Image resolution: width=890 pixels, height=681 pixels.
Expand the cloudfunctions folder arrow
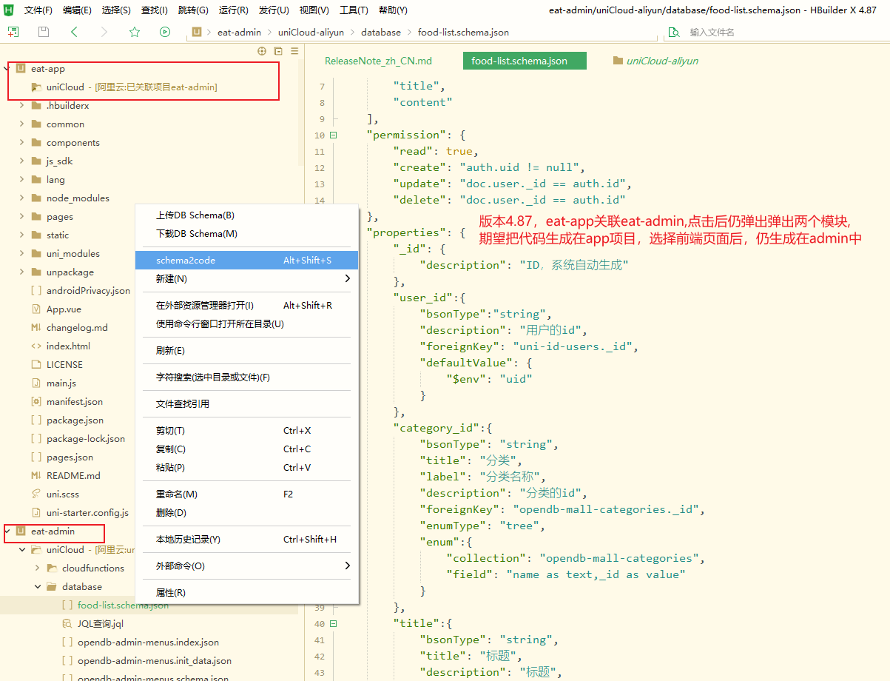pyautogui.click(x=38, y=568)
